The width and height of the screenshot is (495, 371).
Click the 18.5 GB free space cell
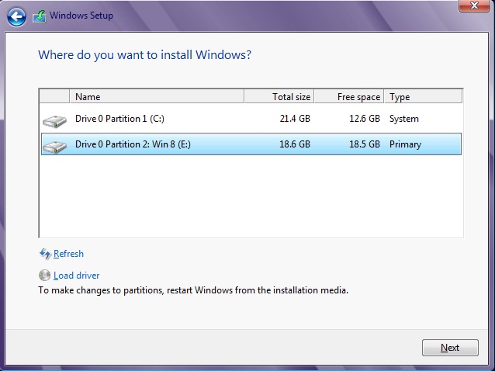(x=365, y=144)
